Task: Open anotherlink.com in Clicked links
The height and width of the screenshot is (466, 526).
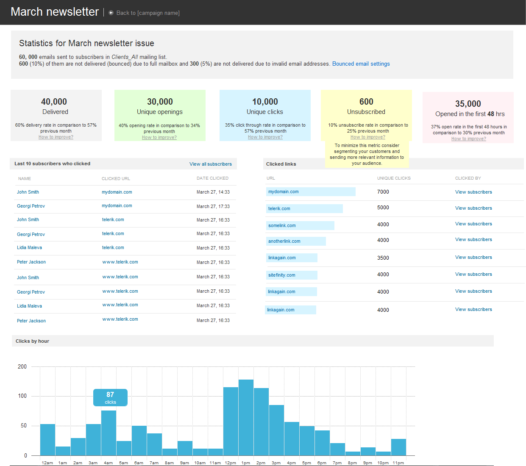Action: pos(284,241)
